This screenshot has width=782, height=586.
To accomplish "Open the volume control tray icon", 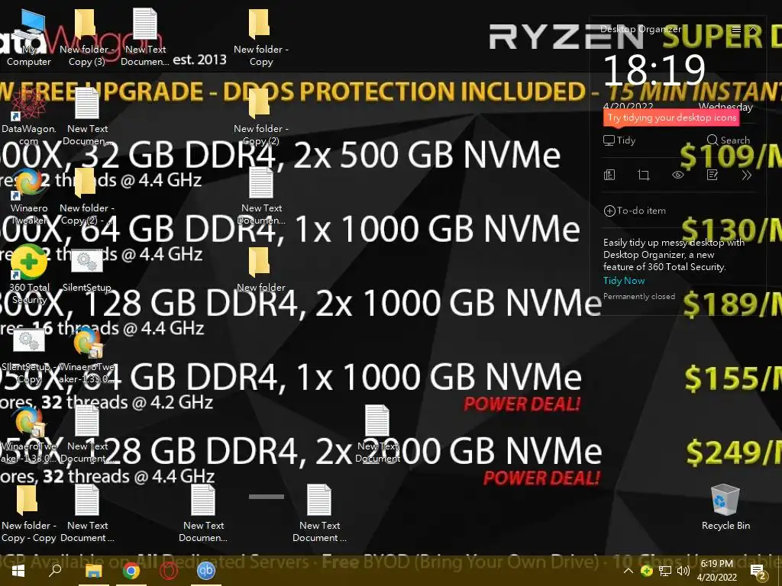I will pos(683,571).
